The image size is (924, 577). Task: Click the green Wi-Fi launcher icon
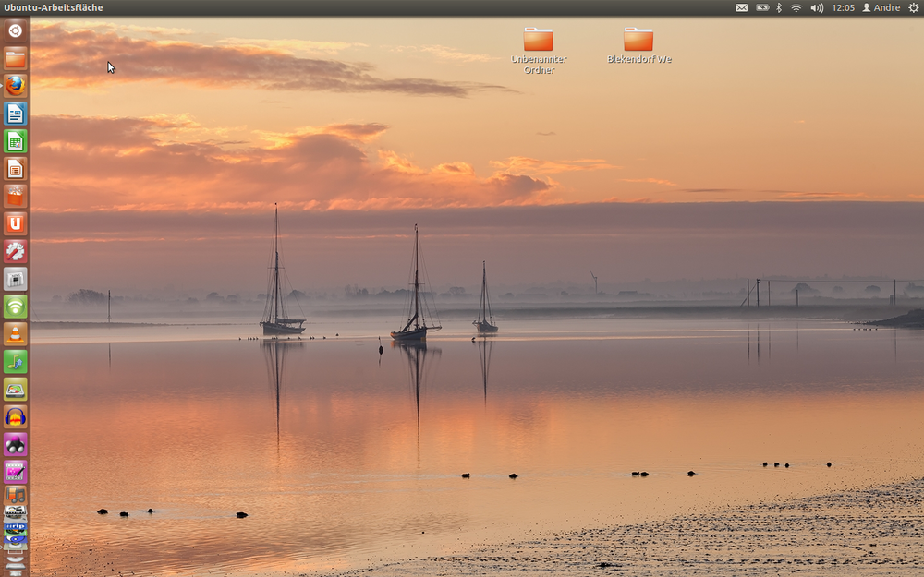click(15, 307)
